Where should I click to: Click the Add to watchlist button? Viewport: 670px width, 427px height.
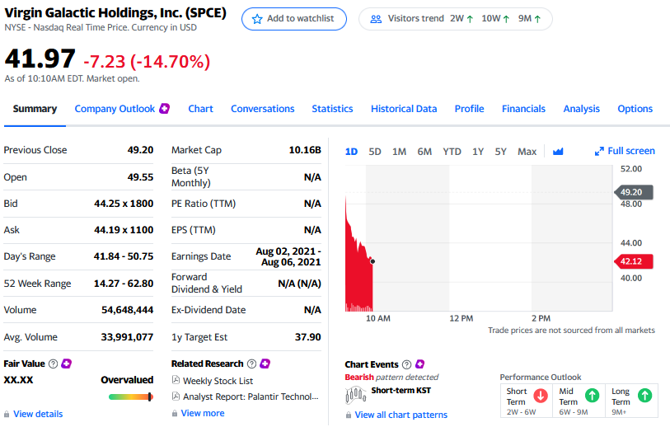294,19
